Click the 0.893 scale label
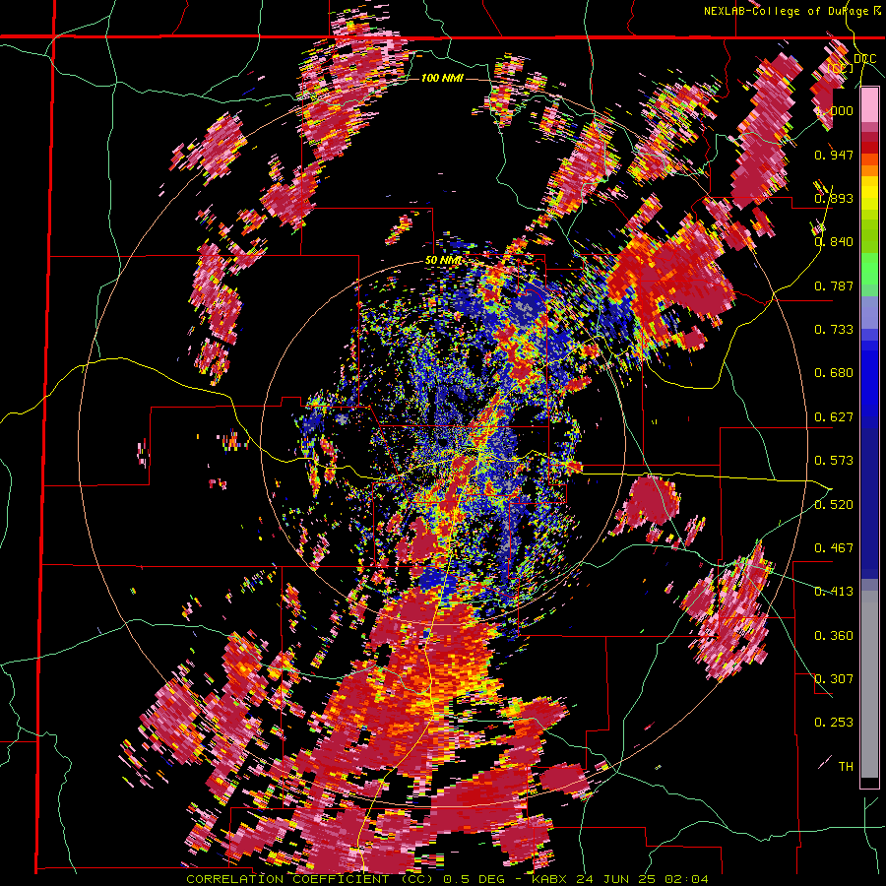 click(x=834, y=198)
